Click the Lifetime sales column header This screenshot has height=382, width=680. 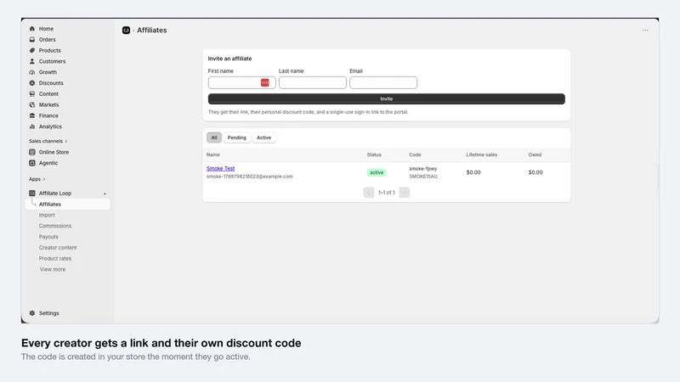coord(482,154)
